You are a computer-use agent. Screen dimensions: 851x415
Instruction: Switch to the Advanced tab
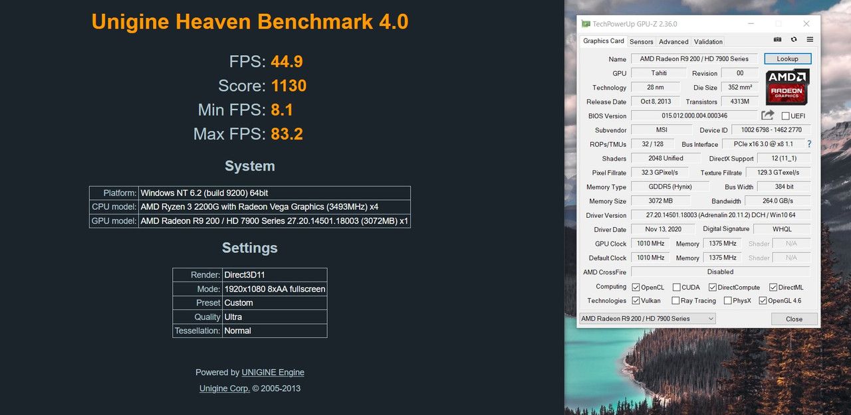coord(673,41)
